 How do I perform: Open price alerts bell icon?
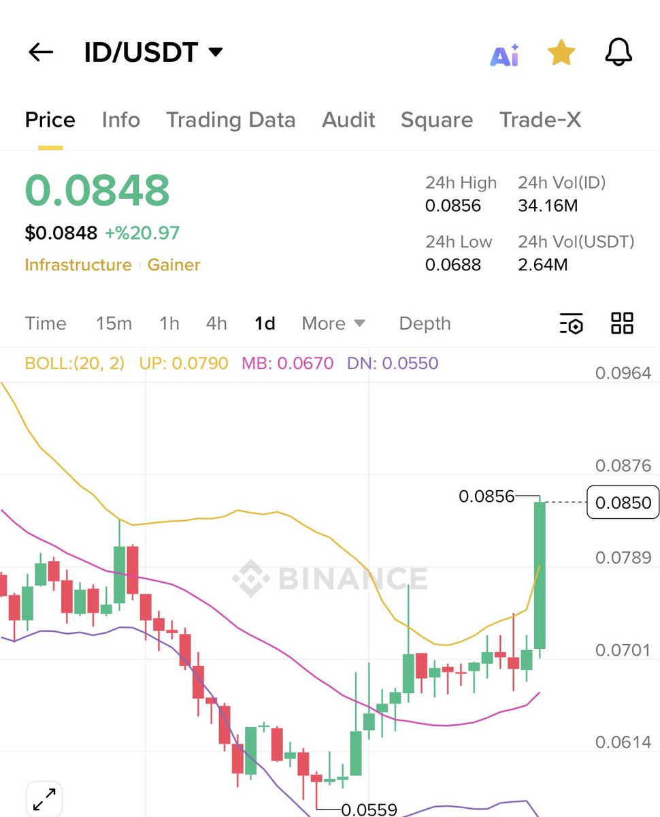pyautogui.click(x=618, y=52)
